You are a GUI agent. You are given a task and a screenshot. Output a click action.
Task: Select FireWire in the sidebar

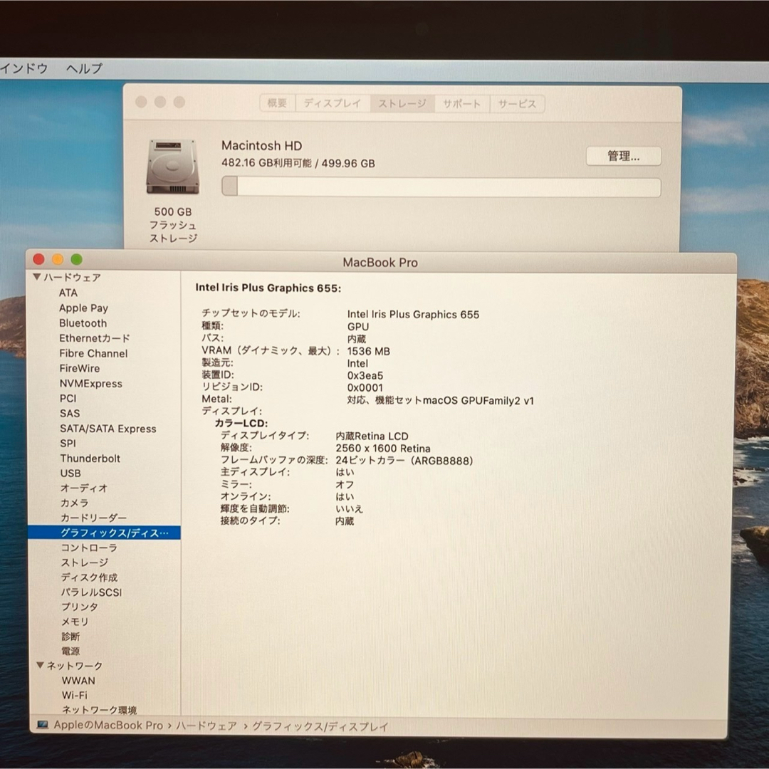(x=80, y=368)
